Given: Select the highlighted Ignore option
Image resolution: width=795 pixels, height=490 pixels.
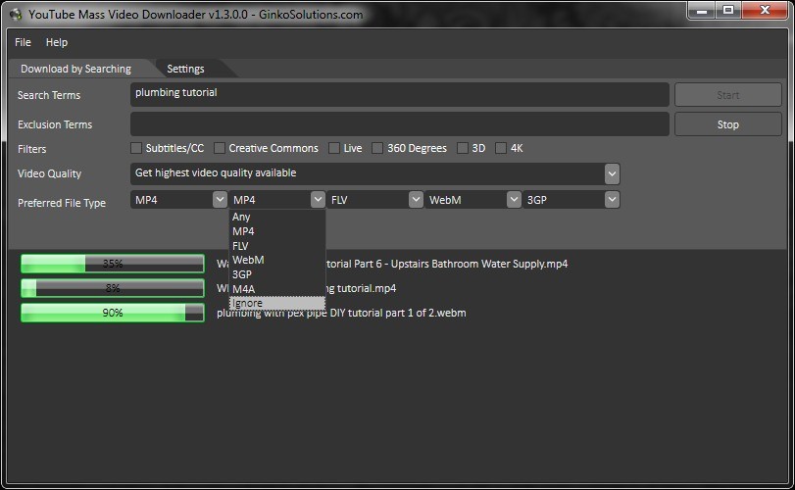Looking at the screenshot, I should click(277, 303).
